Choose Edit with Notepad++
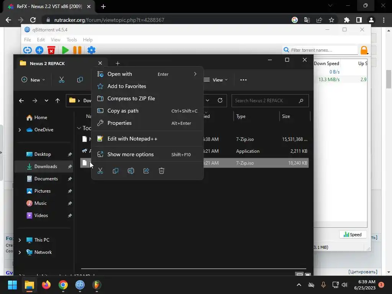The width and height of the screenshot is (392, 294). click(x=147, y=139)
